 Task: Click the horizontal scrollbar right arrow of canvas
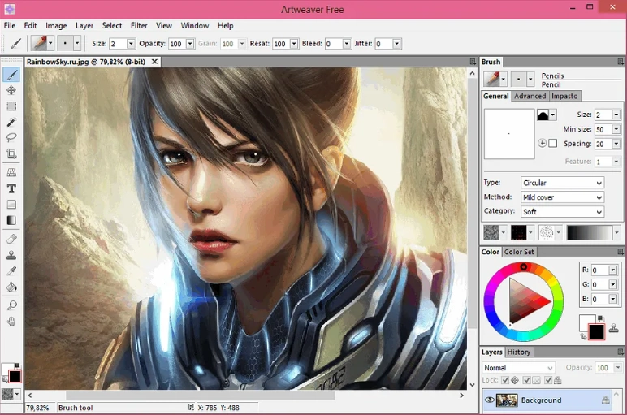tap(461, 395)
